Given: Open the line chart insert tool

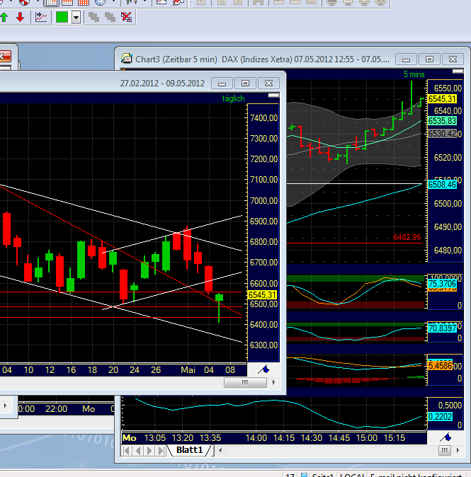Looking at the screenshot, I should (41, 18).
